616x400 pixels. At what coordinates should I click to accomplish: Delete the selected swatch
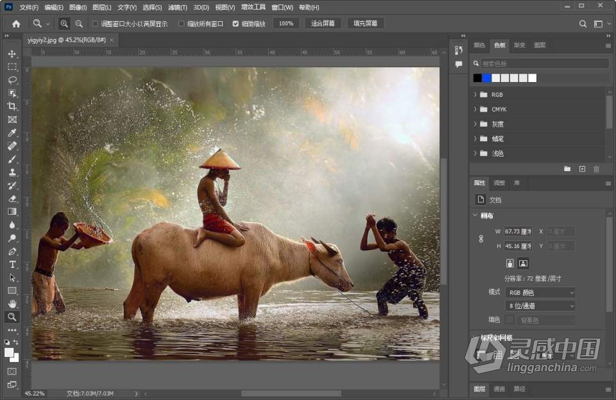click(596, 169)
